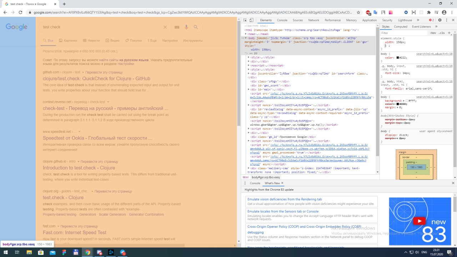Clear the Google search box with X

(165, 27)
